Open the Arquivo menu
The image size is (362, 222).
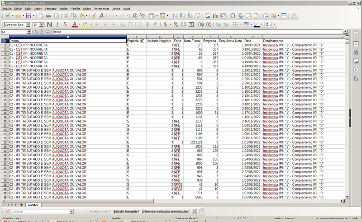(x=7, y=9)
